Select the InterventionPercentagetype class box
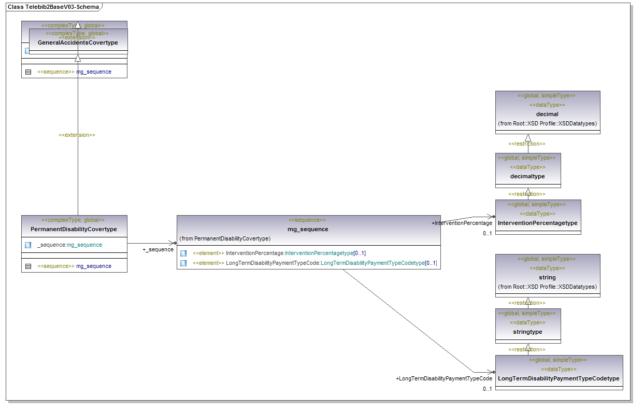 [537, 223]
